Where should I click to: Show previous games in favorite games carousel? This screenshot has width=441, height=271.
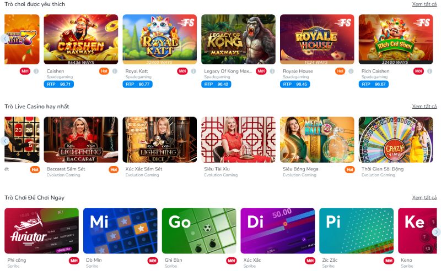pyautogui.click(x=5, y=38)
